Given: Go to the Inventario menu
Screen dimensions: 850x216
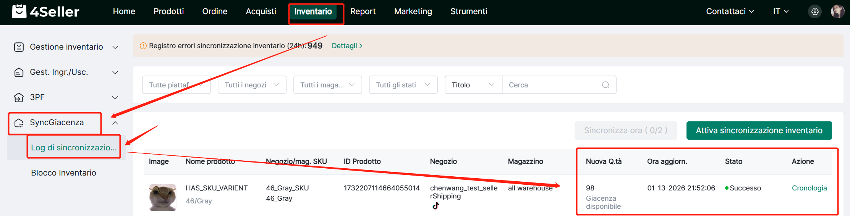Looking at the screenshot, I should click(x=313, y=11).
